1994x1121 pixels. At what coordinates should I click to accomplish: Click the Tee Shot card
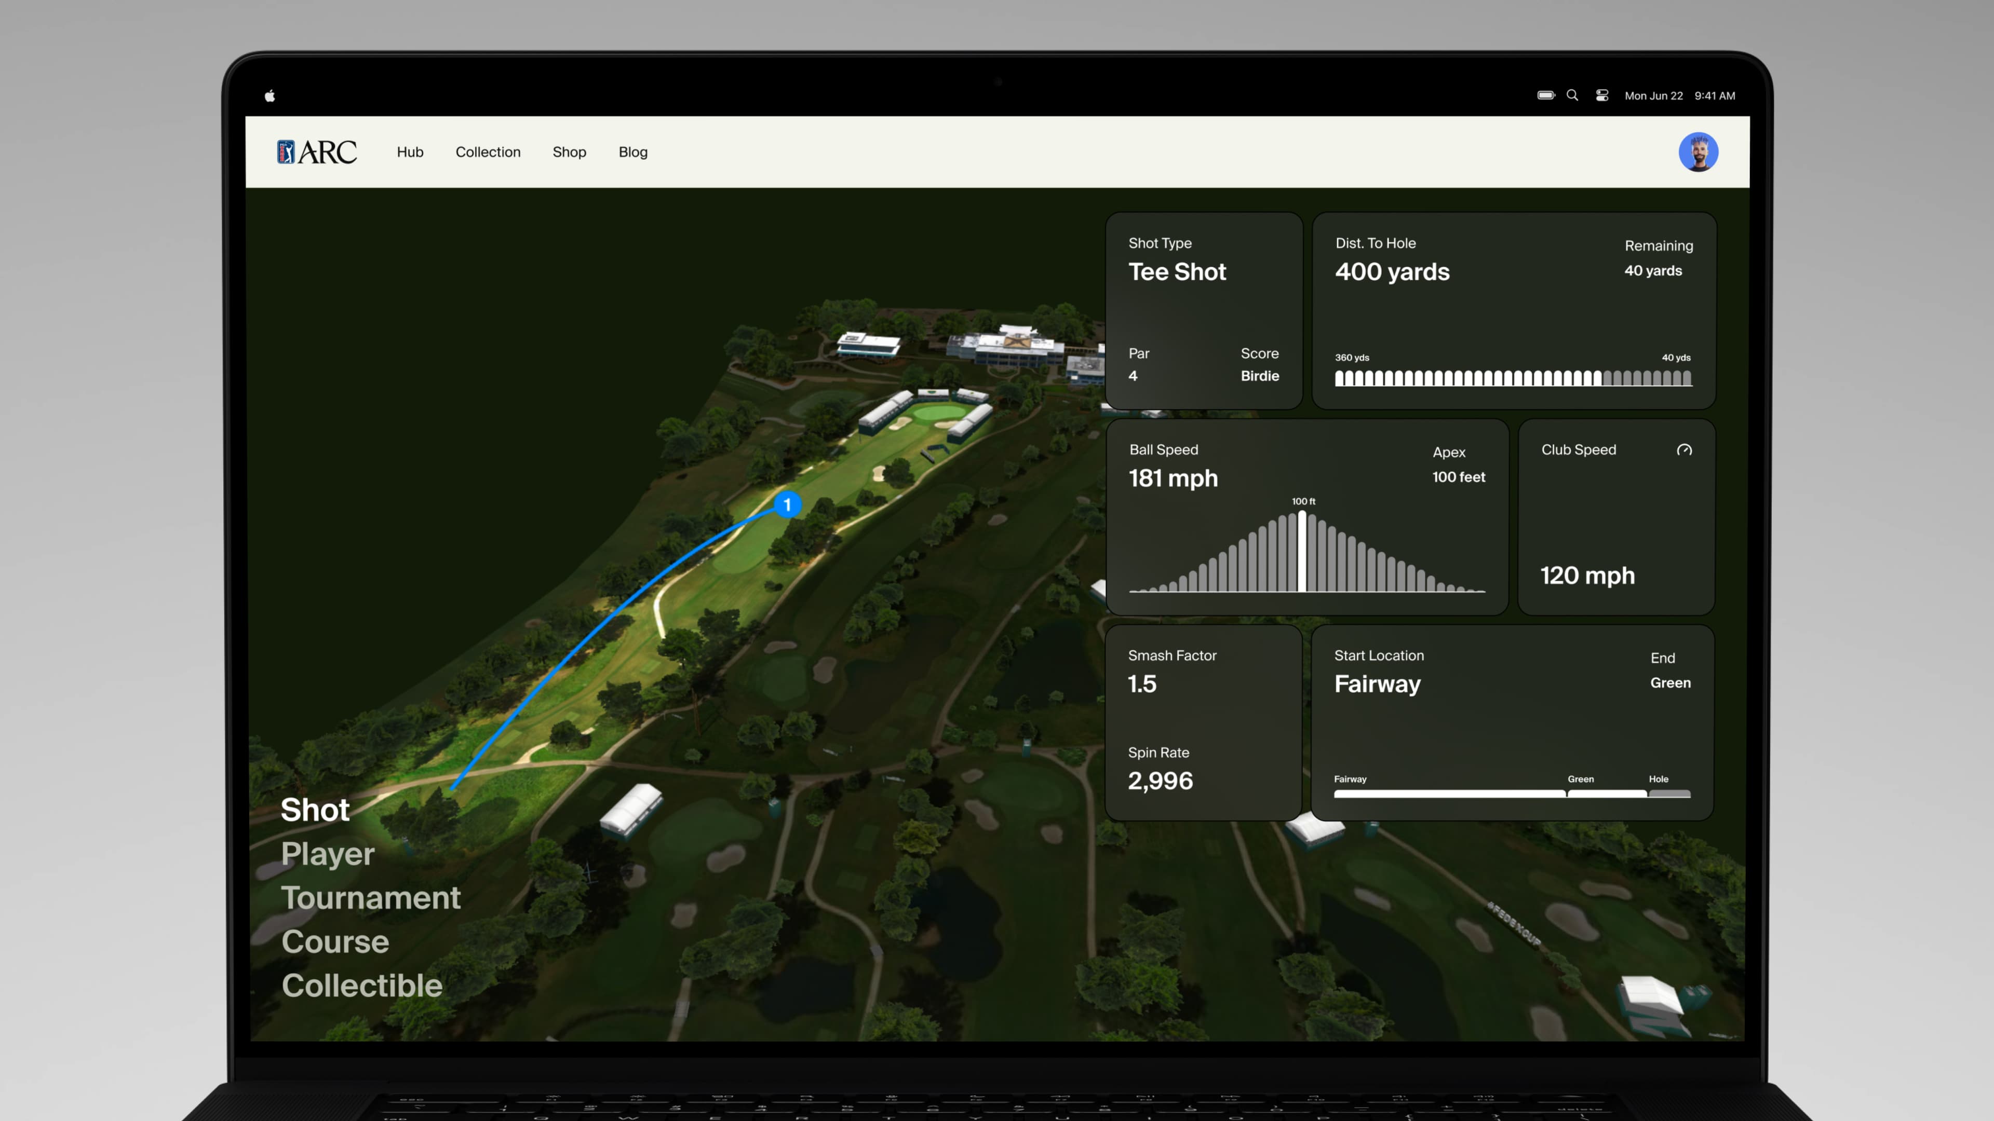coord(1203,309)
